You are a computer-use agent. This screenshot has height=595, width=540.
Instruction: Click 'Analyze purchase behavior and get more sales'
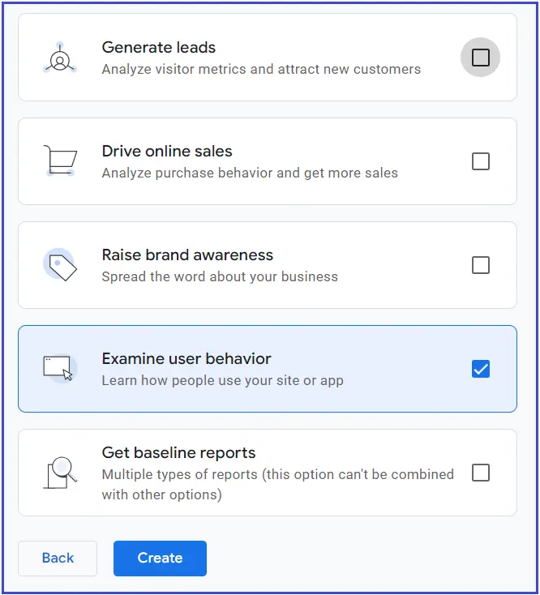[x=250, y=173]
